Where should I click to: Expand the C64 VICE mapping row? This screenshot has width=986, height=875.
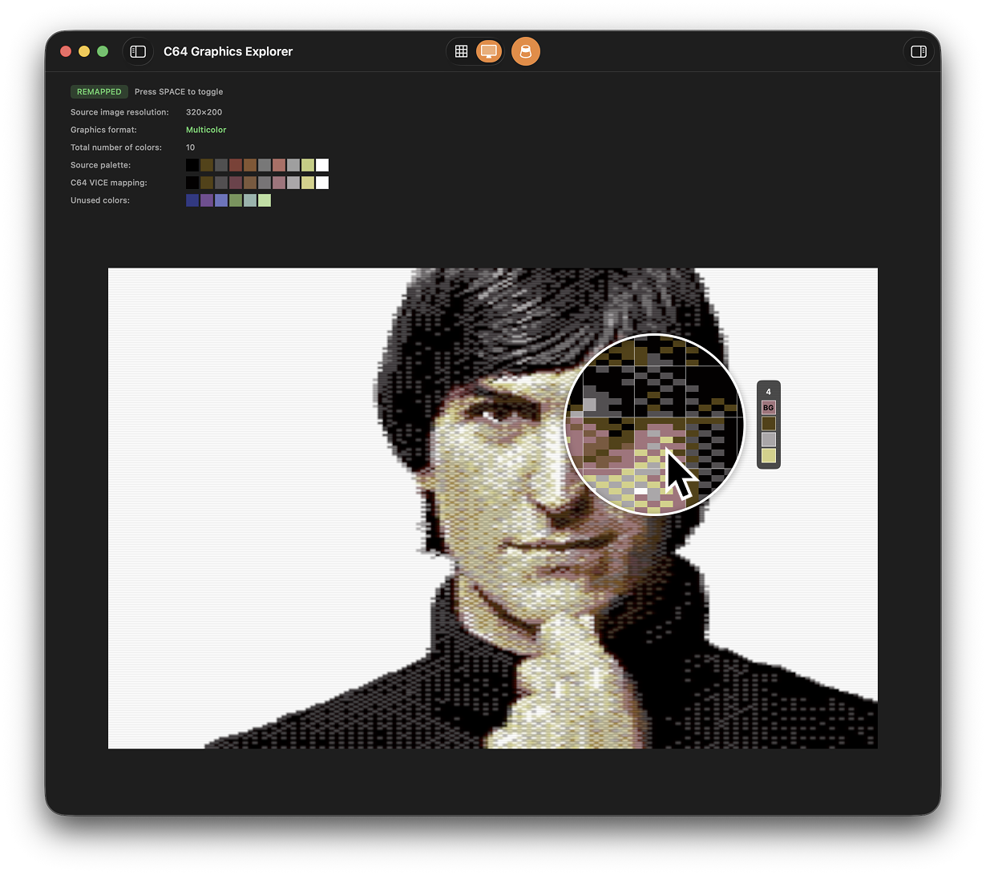(x=257, y=183)
